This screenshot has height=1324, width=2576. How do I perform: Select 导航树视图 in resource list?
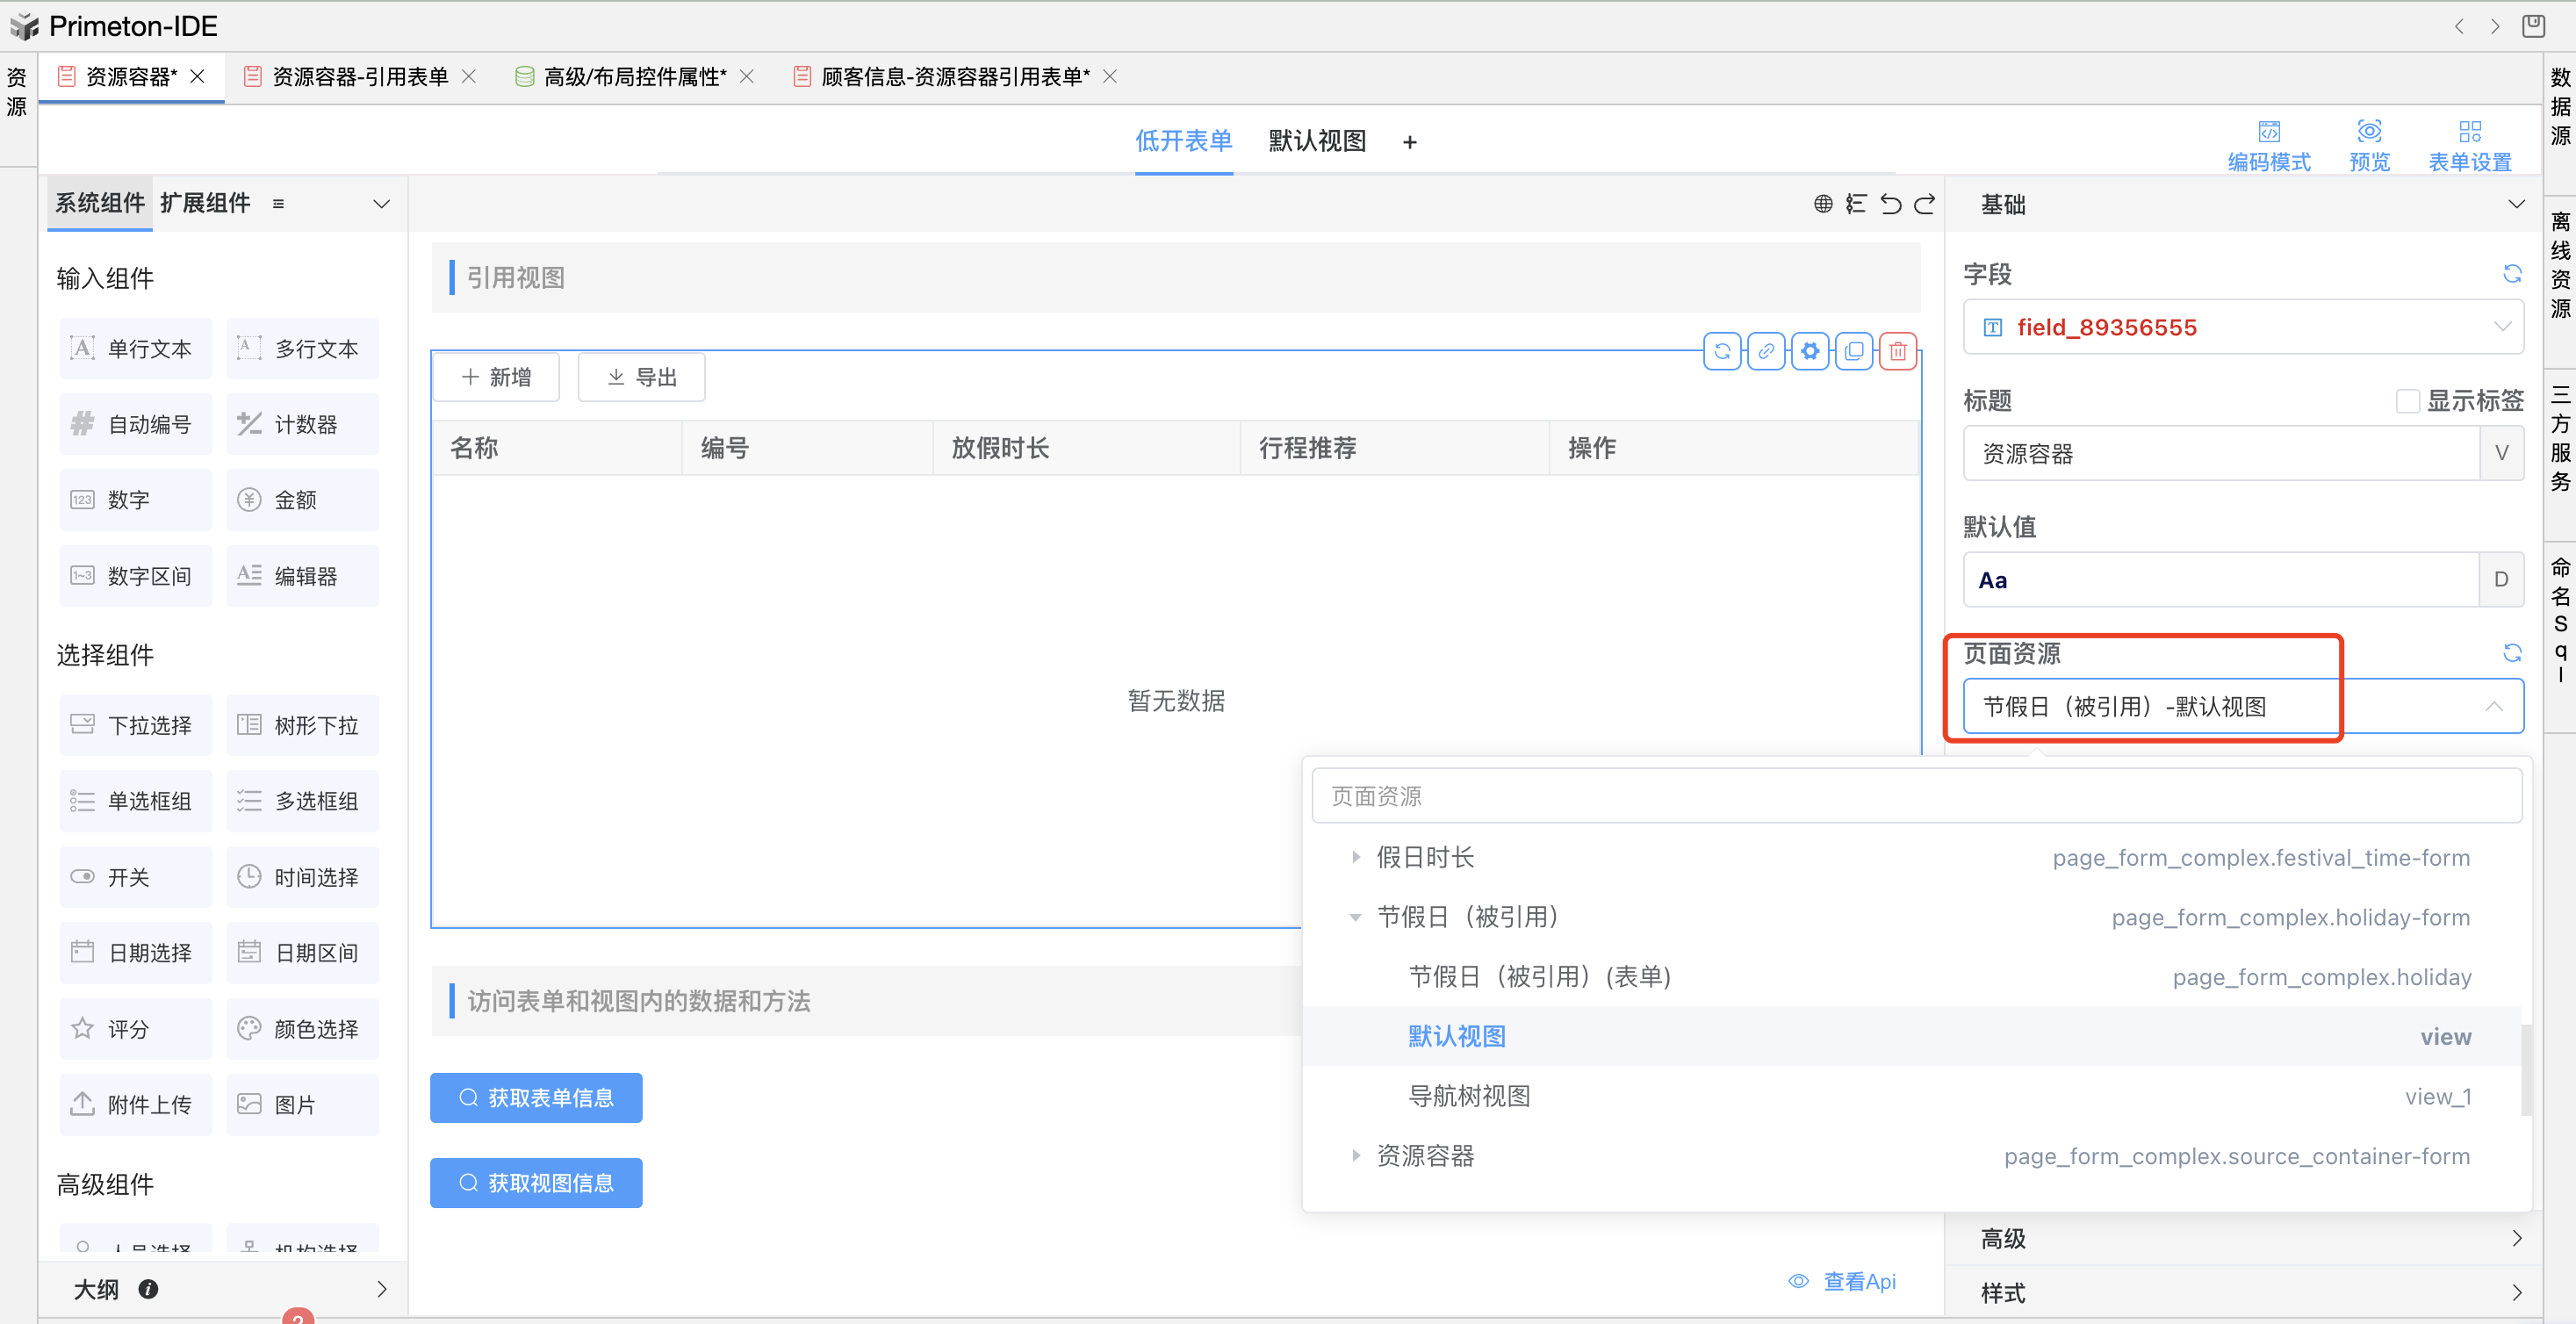click(1469, 1096)
